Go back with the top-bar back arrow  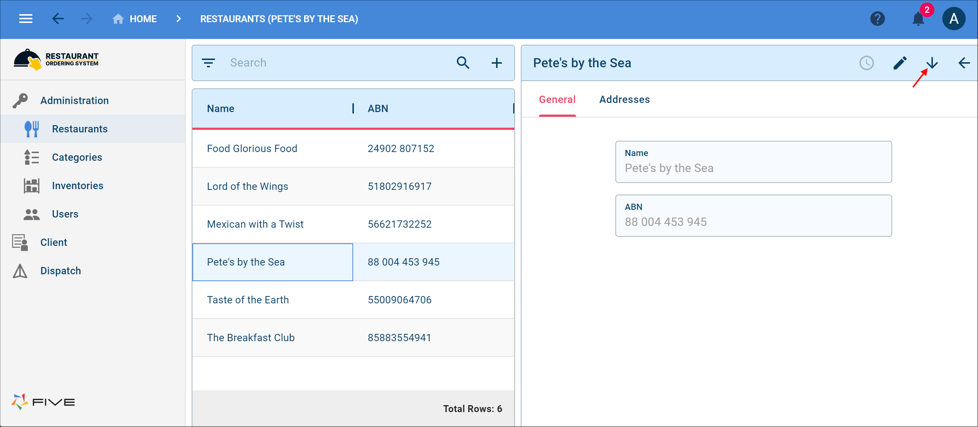[58, 19]
